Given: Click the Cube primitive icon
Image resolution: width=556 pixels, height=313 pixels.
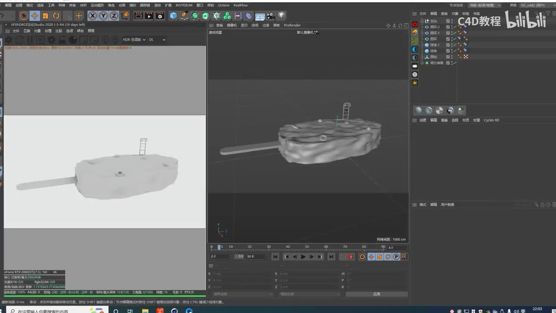Looking at the screenshot, I should 174,16.
